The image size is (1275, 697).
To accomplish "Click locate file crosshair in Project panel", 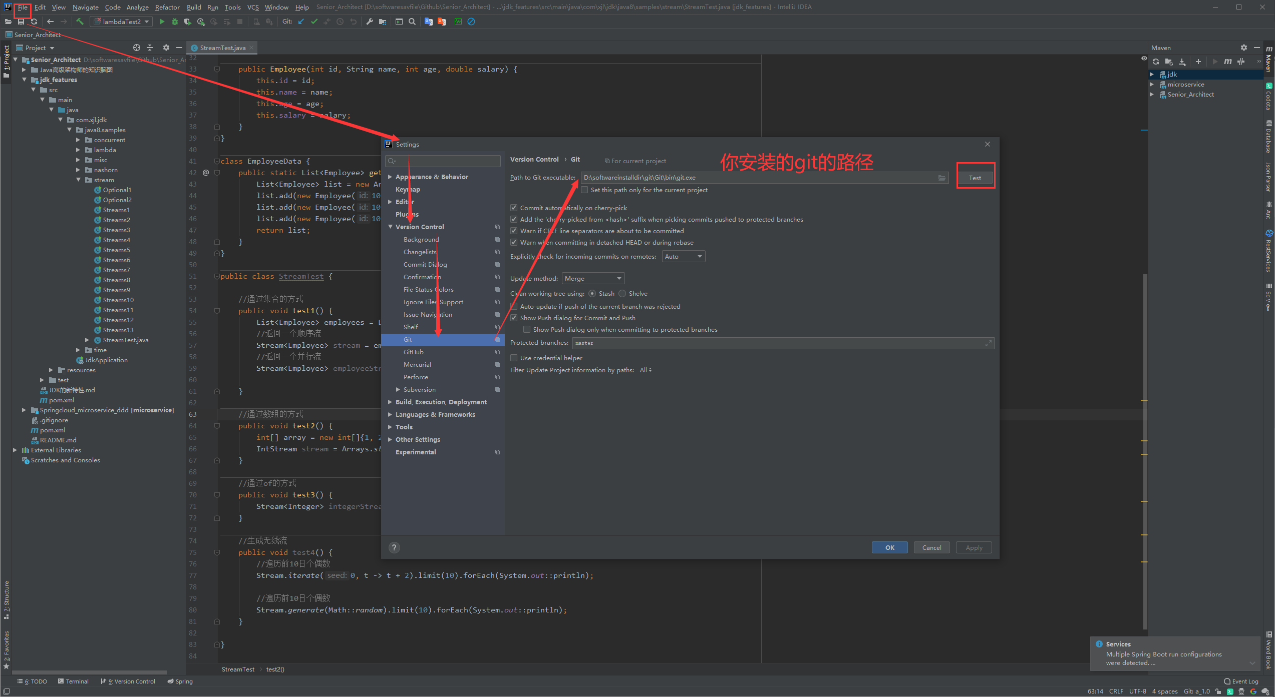I will (137, 48).
